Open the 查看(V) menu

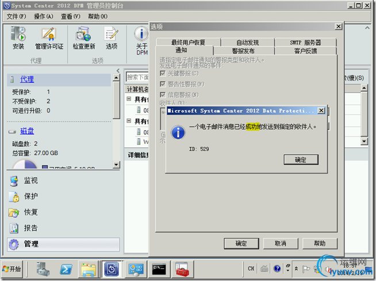coord(71,16)
